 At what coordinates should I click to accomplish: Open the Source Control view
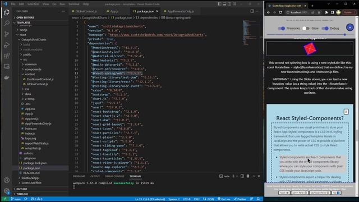(7, 34)
